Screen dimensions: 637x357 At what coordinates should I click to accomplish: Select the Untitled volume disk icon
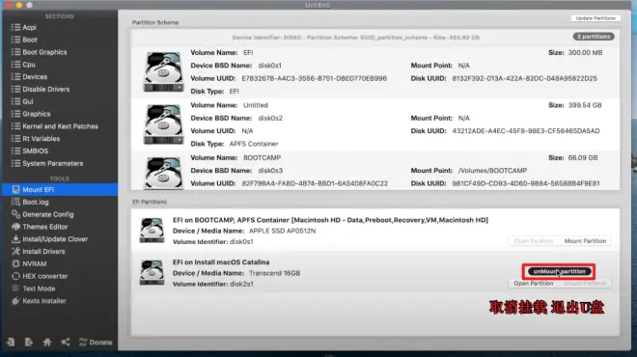click(x=163, y=124)
